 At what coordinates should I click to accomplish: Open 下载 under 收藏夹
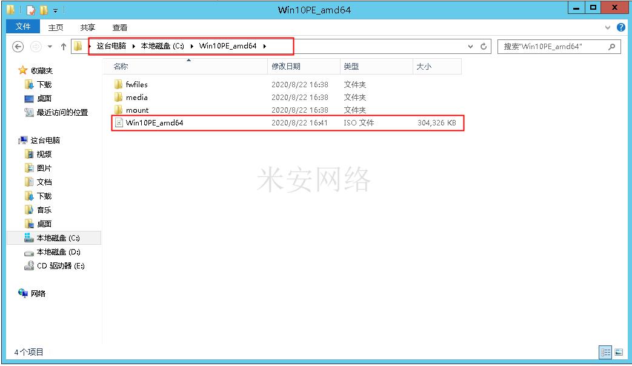point(44,85)
